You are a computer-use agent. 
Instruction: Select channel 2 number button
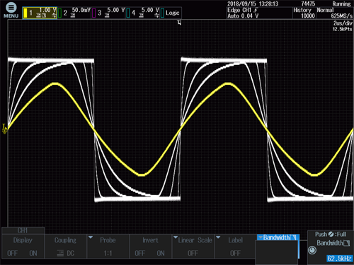click(x=65, y=13)
